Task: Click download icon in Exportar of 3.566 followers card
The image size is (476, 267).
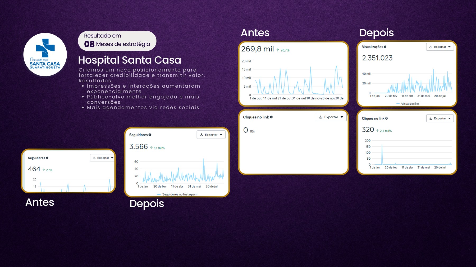Action: point(202,135)
